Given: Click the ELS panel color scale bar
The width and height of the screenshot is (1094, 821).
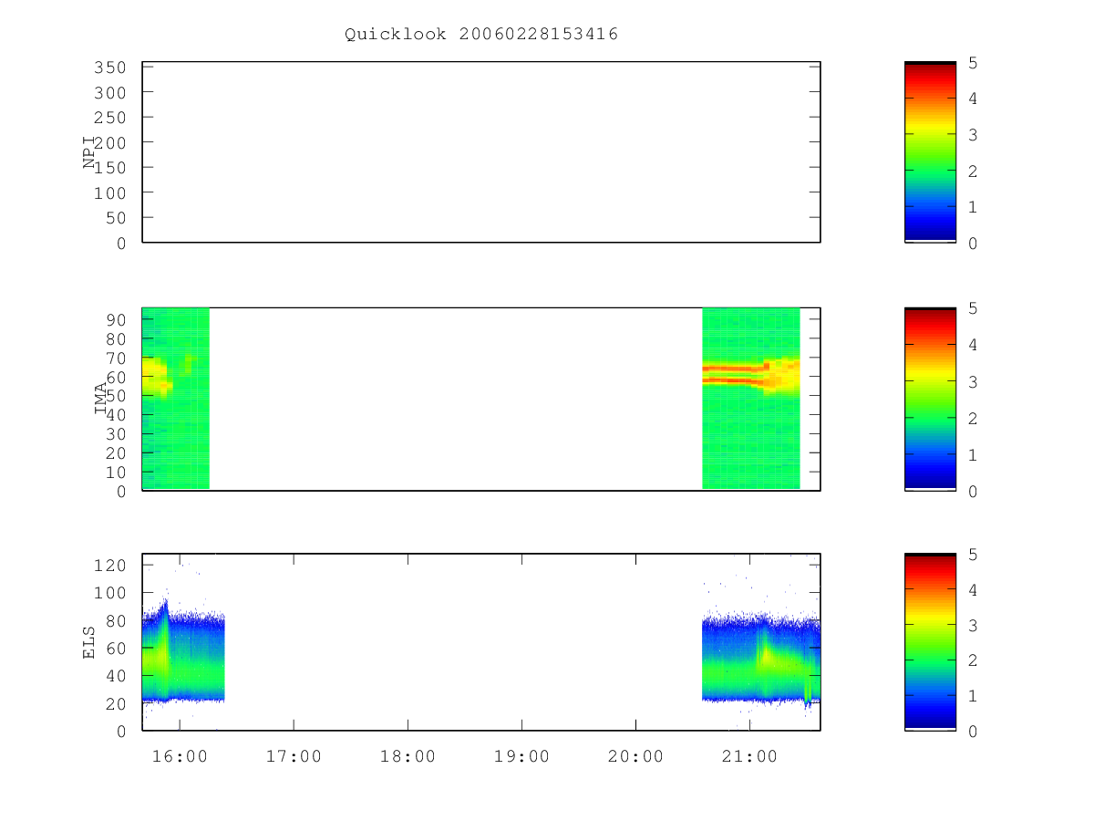Looking at the screenshot, I should [930, 642].
